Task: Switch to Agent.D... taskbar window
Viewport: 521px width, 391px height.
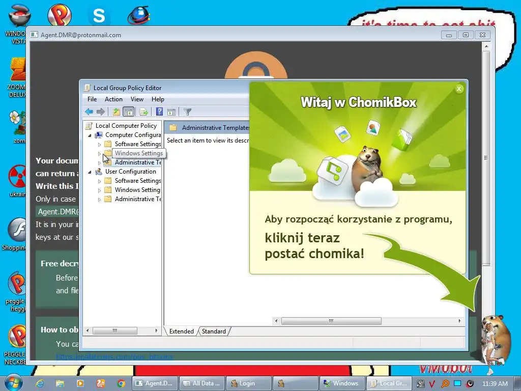Action: [155, 383]
